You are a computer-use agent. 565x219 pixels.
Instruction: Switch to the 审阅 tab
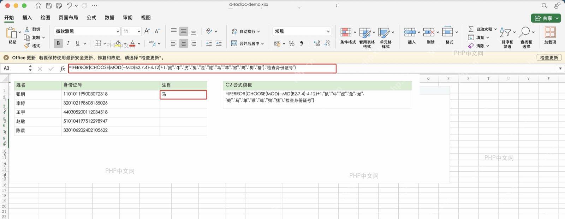pyautogui.click(x=128, y=18)
